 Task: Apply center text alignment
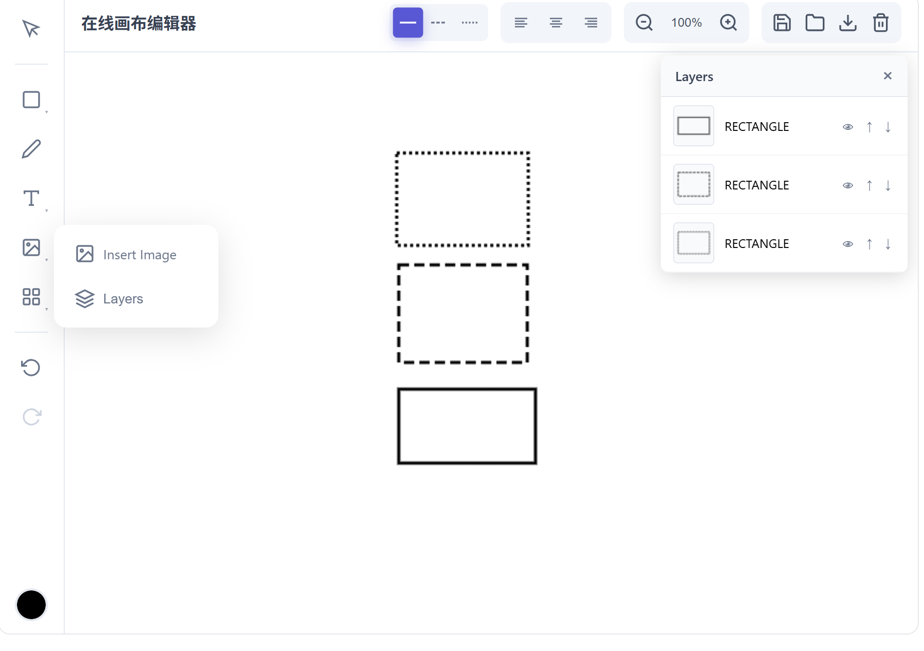coord(556,23)
